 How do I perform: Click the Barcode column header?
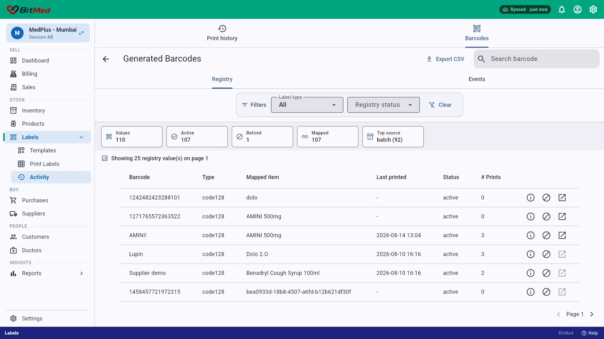click(139, 177)
